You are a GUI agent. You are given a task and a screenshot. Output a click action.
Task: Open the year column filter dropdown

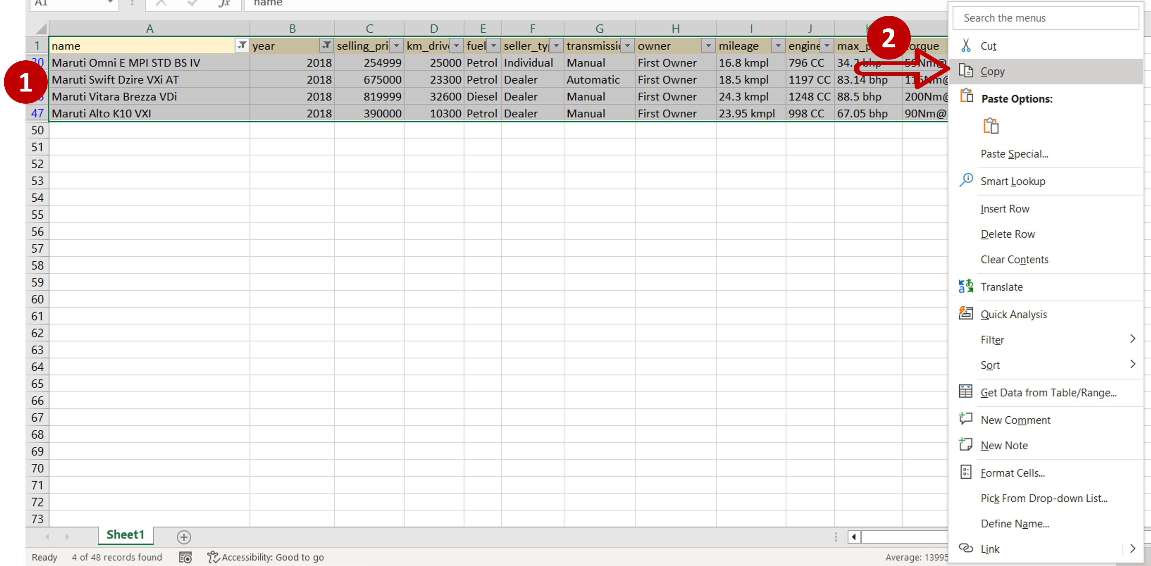tap(327, 45)
